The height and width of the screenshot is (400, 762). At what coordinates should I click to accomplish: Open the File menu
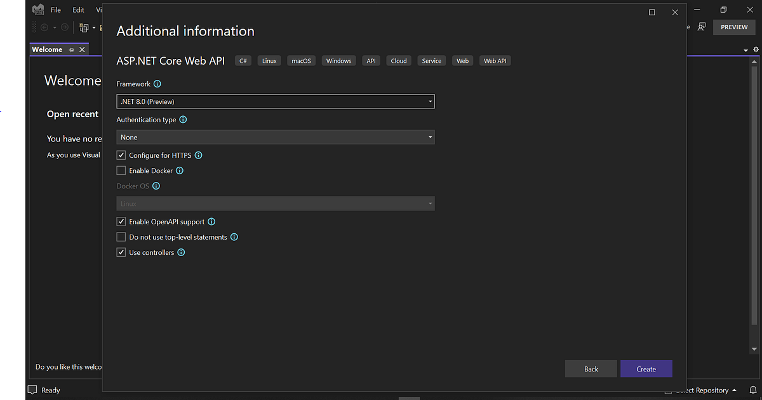point(56,9)
